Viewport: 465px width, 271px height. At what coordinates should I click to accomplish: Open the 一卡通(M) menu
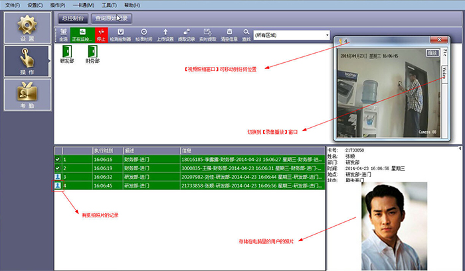(x=83, y=5)
